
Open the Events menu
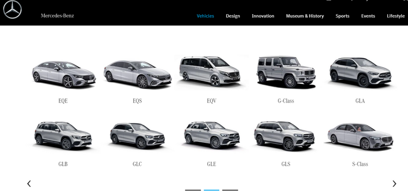[368, 16]
